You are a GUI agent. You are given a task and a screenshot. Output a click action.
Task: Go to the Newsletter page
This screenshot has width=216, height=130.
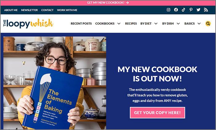29,10
